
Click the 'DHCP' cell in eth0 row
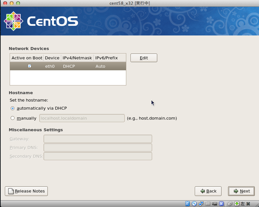pyautogui.click(x=69, y=66)
